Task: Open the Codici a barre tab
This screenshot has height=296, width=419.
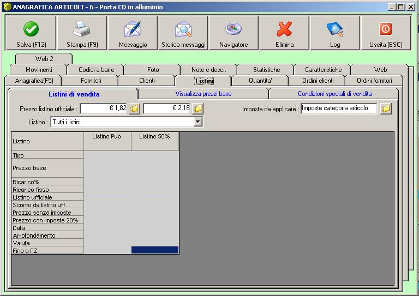Action: click(x=96, y=70)
